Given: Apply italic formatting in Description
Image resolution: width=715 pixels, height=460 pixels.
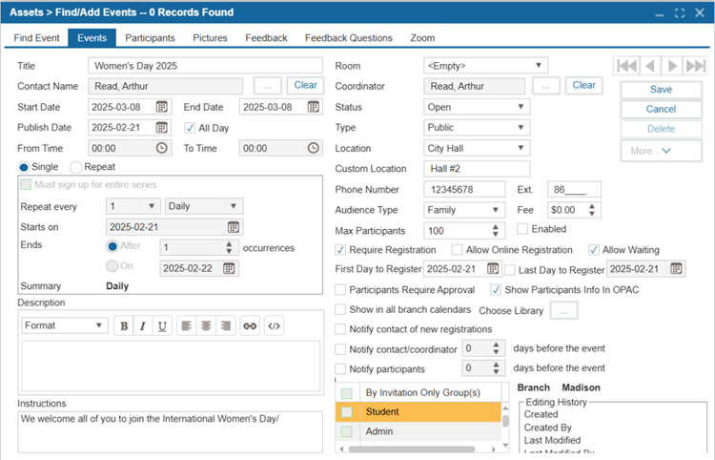Looking at the screenshot, I should (143, 325).
